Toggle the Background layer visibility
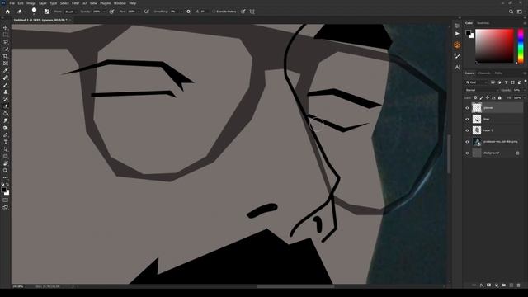Screen dimensions: 528x297 tap(467, 153)
